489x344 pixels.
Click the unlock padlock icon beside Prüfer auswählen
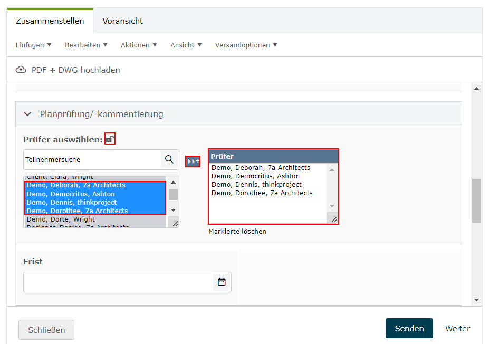point(110,139)
